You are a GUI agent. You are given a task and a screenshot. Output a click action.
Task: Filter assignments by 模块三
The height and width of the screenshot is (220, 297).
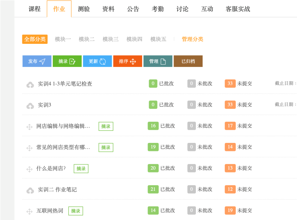[111, 39]
